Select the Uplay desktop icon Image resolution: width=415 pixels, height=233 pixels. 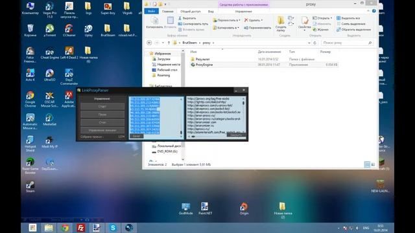88,30
